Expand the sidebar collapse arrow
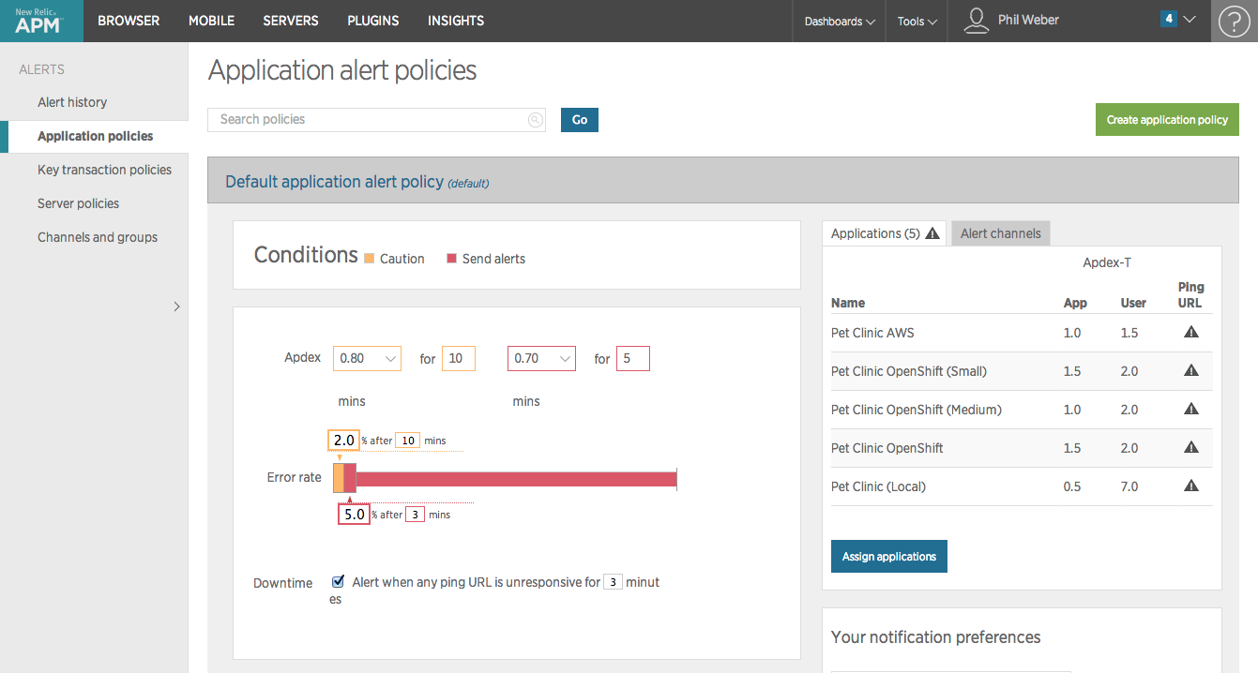Image resolution: width=1258 pixels, height=673 pixels. click(x=176, y=307)
